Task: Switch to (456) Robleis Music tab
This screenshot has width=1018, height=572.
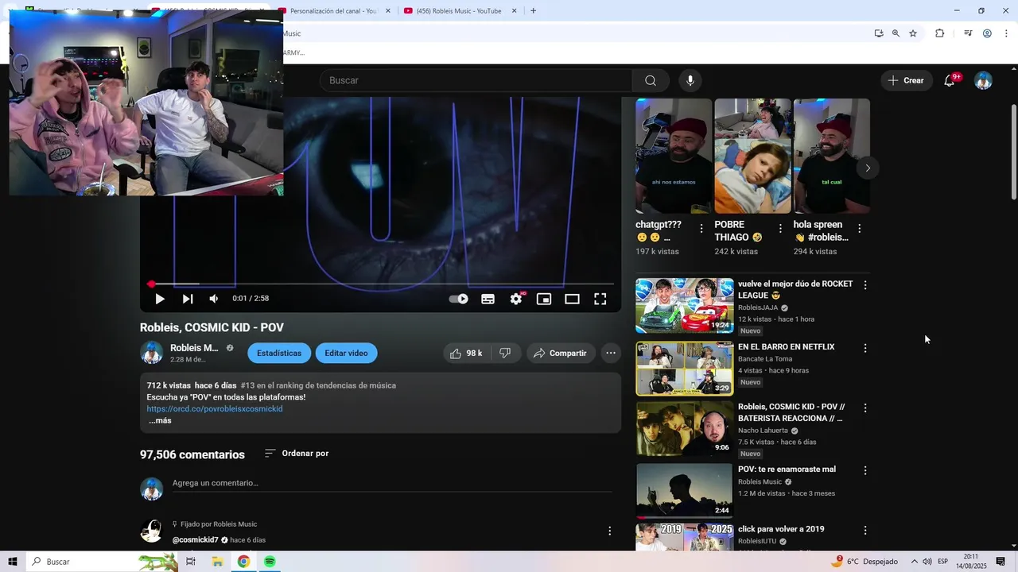Action: 460,11
